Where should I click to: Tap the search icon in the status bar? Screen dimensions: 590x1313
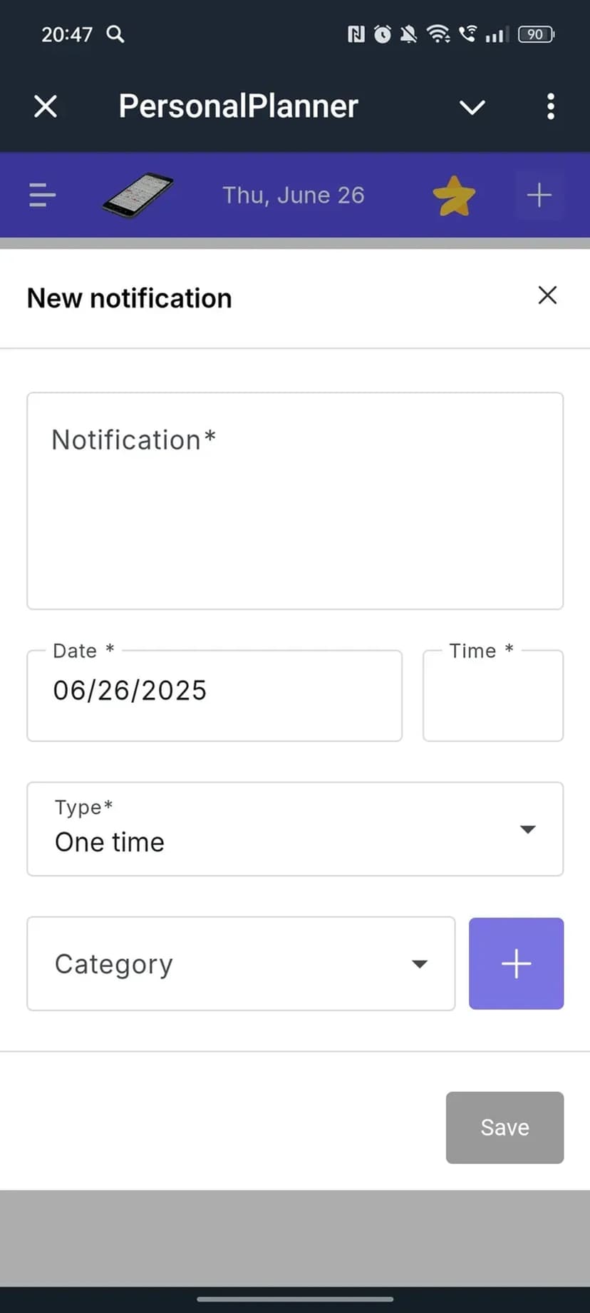[115, 34]
